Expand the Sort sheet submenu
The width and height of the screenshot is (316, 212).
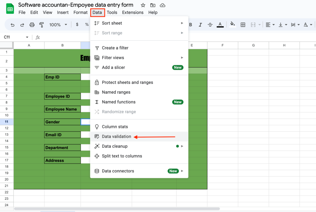pos(139,23)
